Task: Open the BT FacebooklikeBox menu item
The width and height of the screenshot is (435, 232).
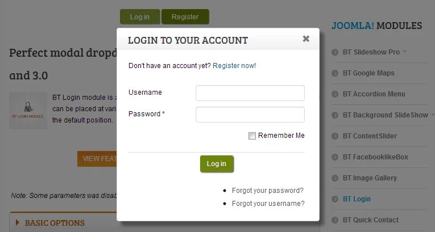Action: (375, 157)
